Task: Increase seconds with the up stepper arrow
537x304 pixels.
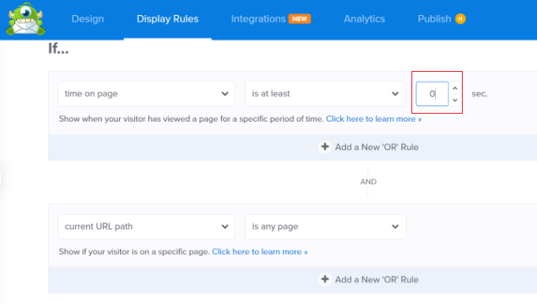Action: point(455,88)
